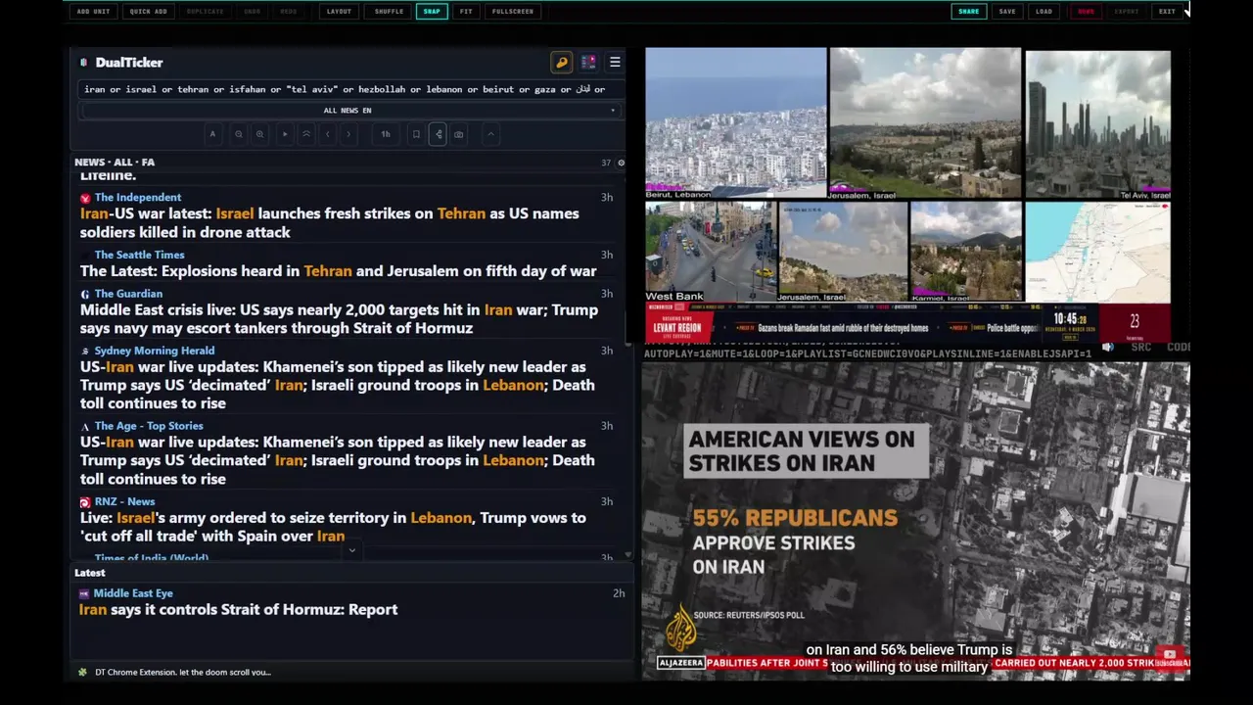Click the NEWS · ALL · FA feed header
The height and width of the screenshot is (705, 1253).
(115, 163)
